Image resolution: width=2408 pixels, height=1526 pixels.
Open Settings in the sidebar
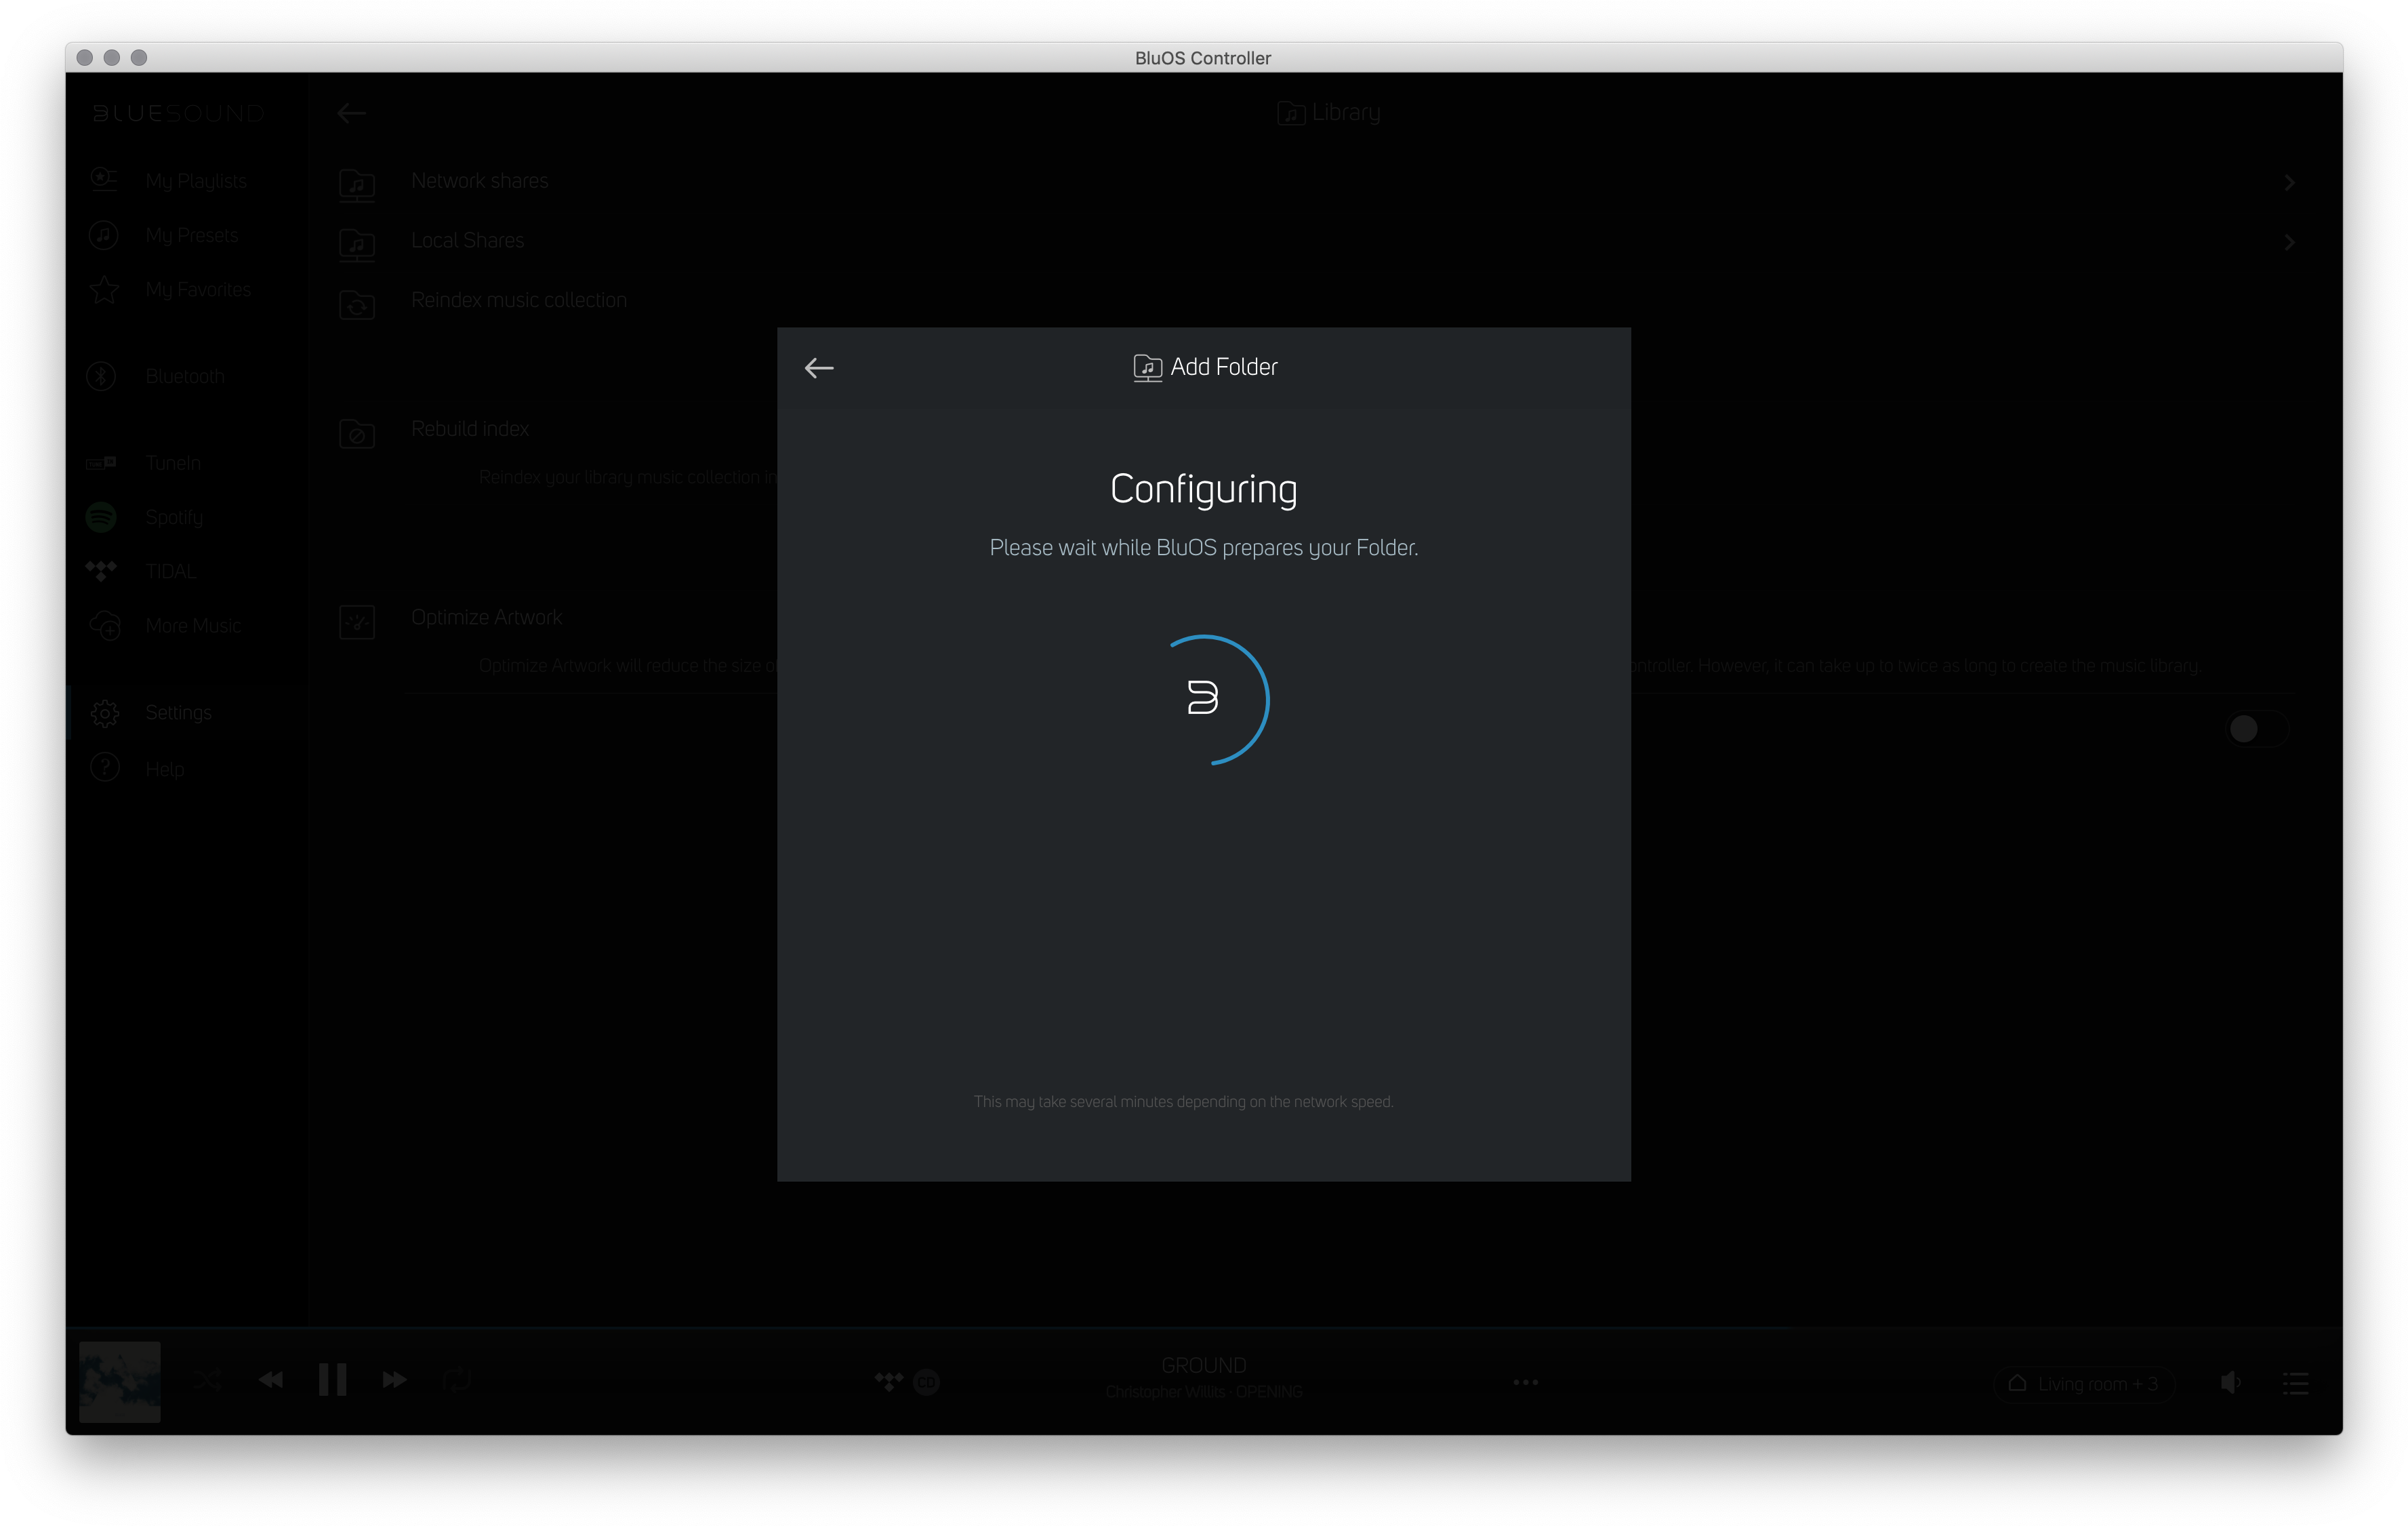[x=178, y=712]
